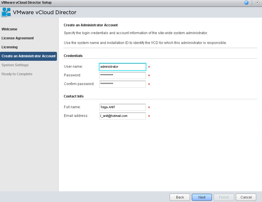
Task: Click the disabled Finish button
Action: click(x=224, y=197)
